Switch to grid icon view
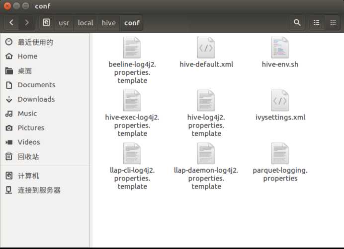344x249 pixels. (x=333, y=22)
